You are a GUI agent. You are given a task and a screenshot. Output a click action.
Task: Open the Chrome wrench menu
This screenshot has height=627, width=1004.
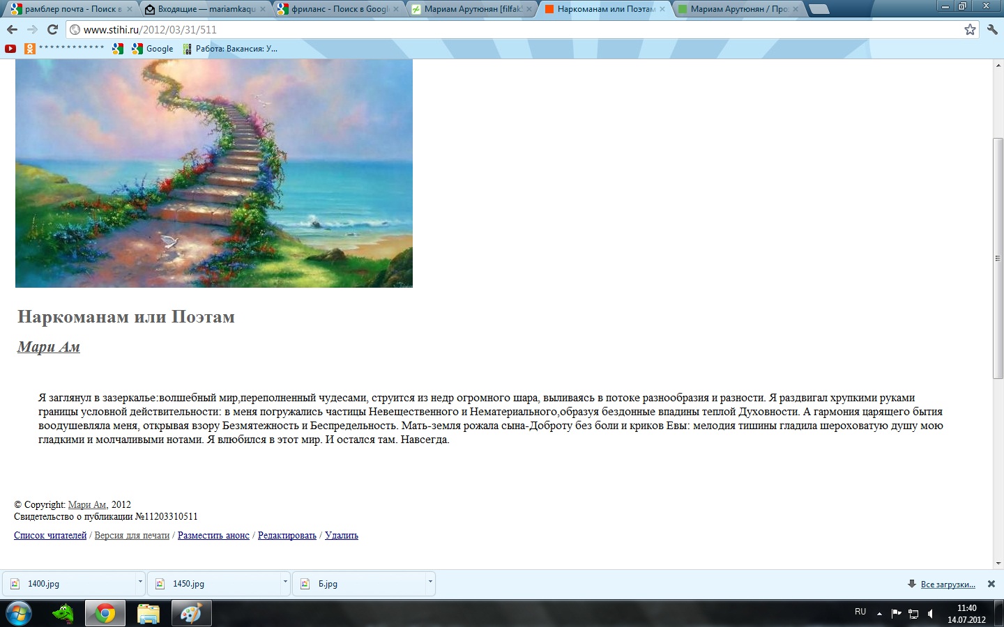(992, 29)
